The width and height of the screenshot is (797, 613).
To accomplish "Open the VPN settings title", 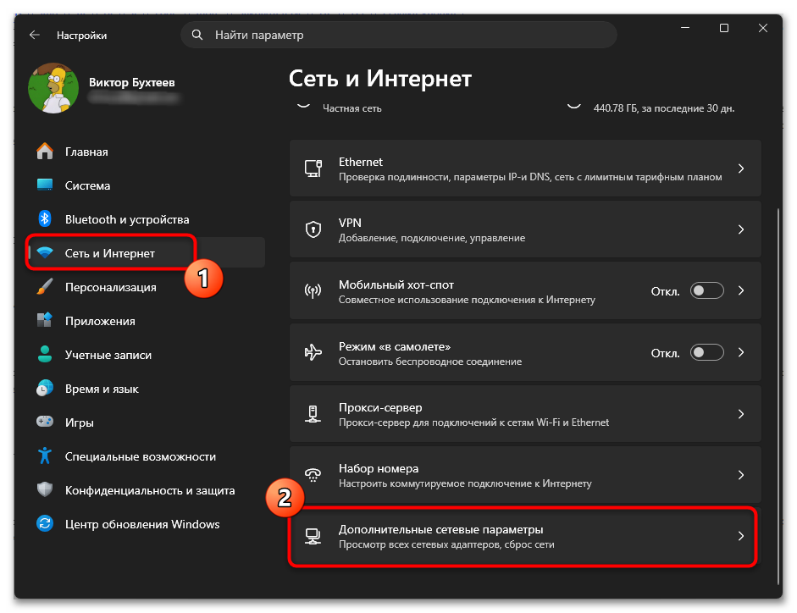I will pyautogui.click(x=350, y=223).
